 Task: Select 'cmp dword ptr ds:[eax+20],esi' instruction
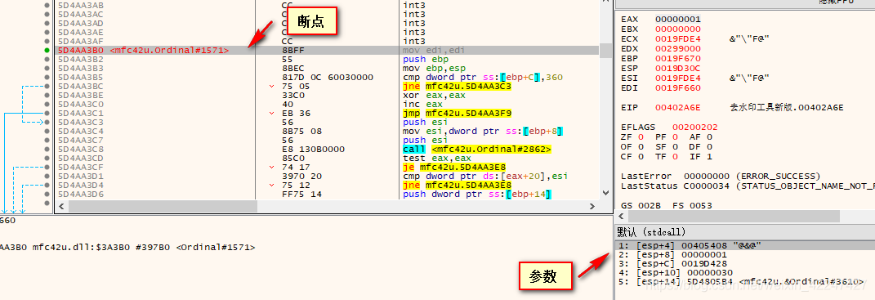pos(485,176)
